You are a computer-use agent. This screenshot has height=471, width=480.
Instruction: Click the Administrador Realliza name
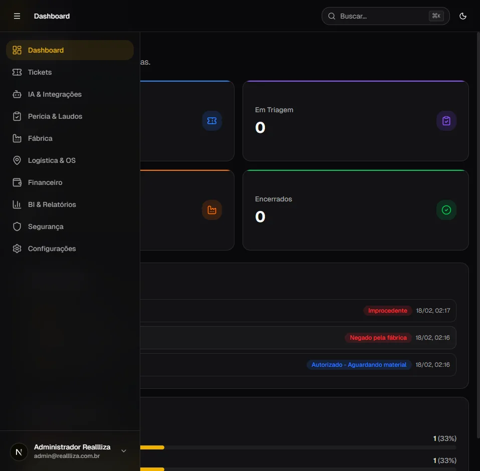(x=72, y=447)
